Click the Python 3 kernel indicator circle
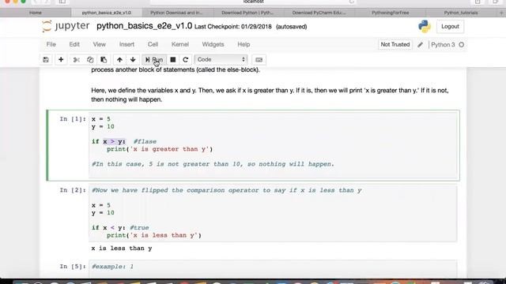 point(462,45)
